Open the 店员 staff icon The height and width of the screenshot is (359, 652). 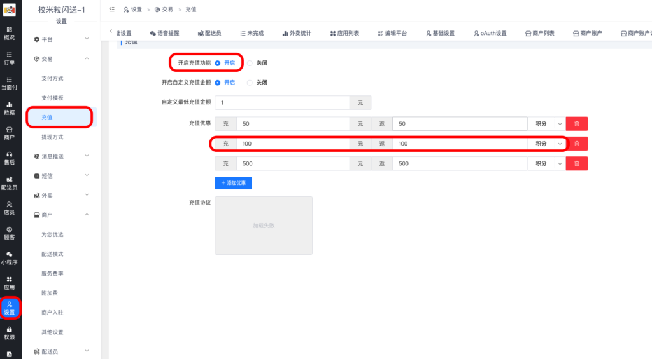pos(9,208)
